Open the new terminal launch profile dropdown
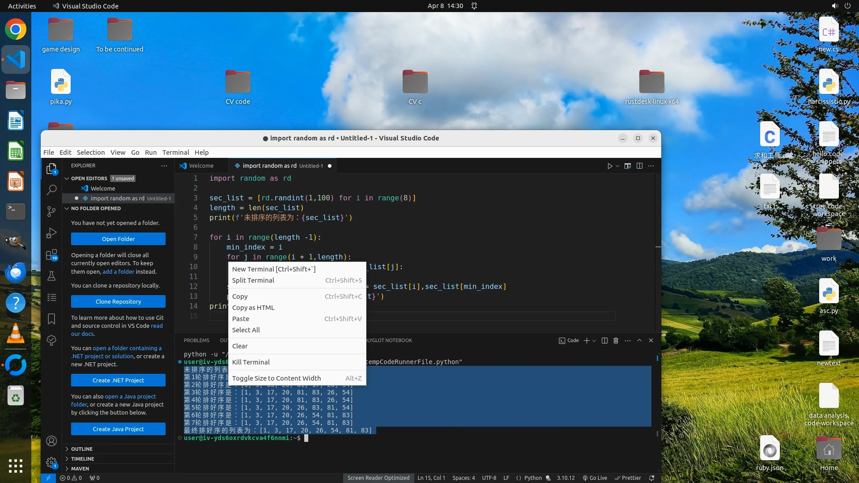The height and width of the screenshot is (483, 859). (x=594, y=341)
